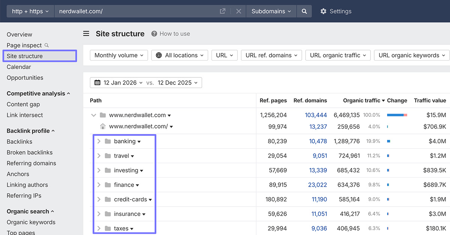
Task: Open the http + https protocol dropdown
Action: [x=30, y=11]
